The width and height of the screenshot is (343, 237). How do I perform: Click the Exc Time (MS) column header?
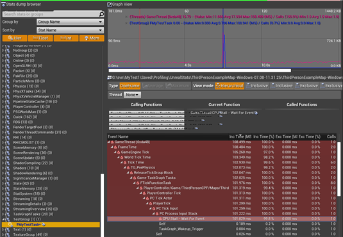point(287,136)
